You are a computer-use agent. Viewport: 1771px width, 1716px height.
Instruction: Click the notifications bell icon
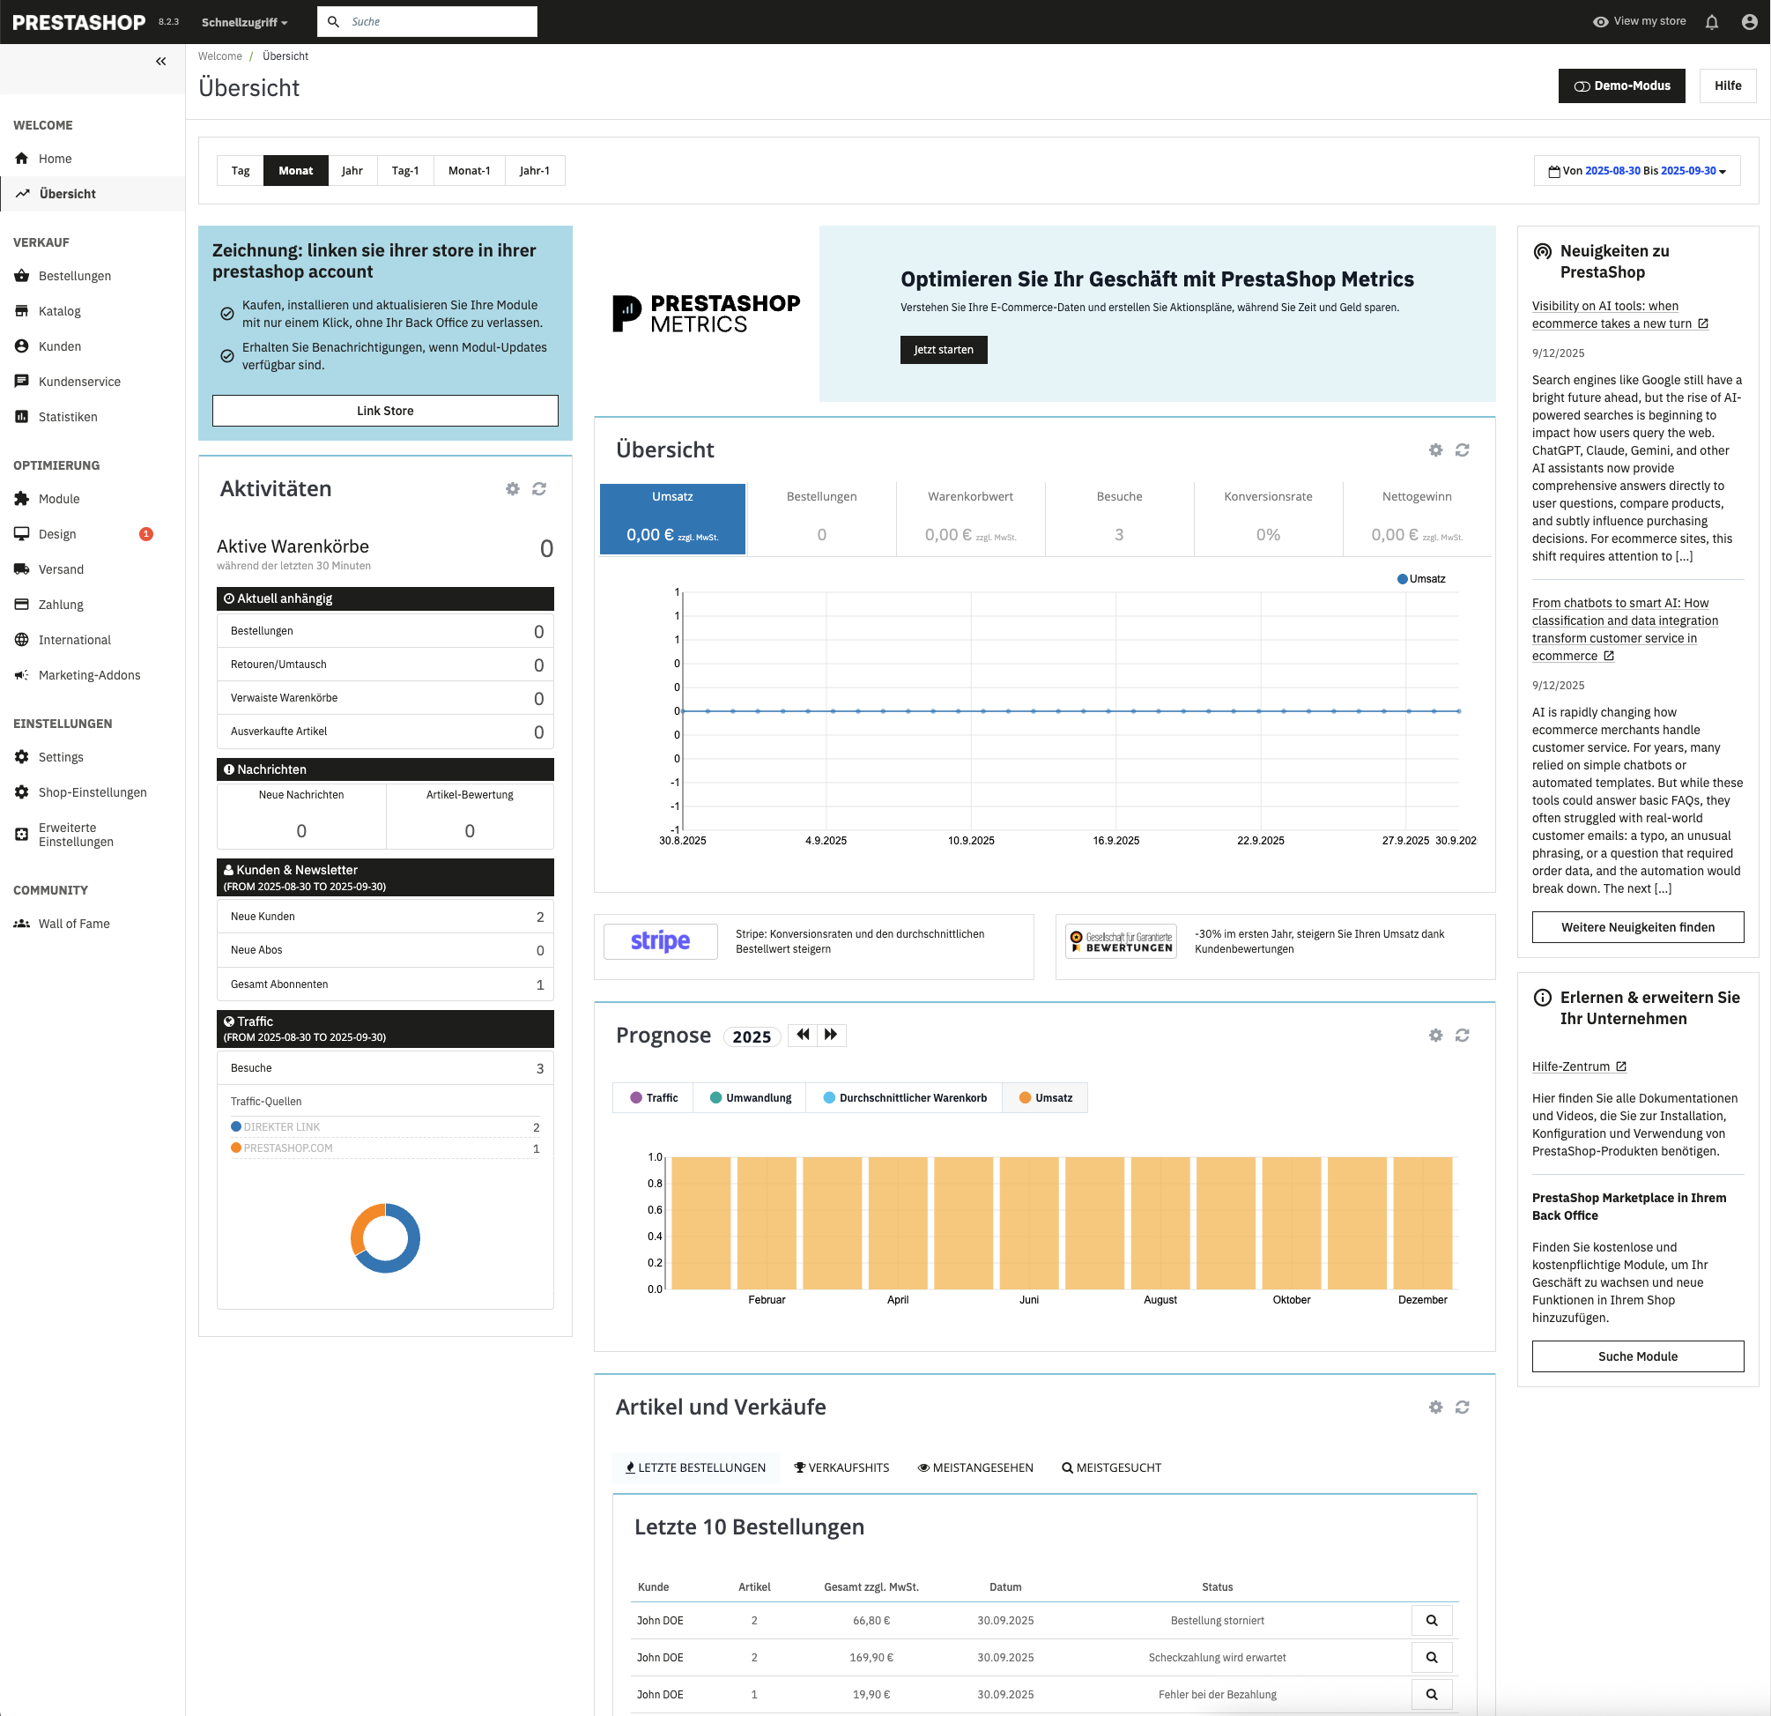(1711, 22)
